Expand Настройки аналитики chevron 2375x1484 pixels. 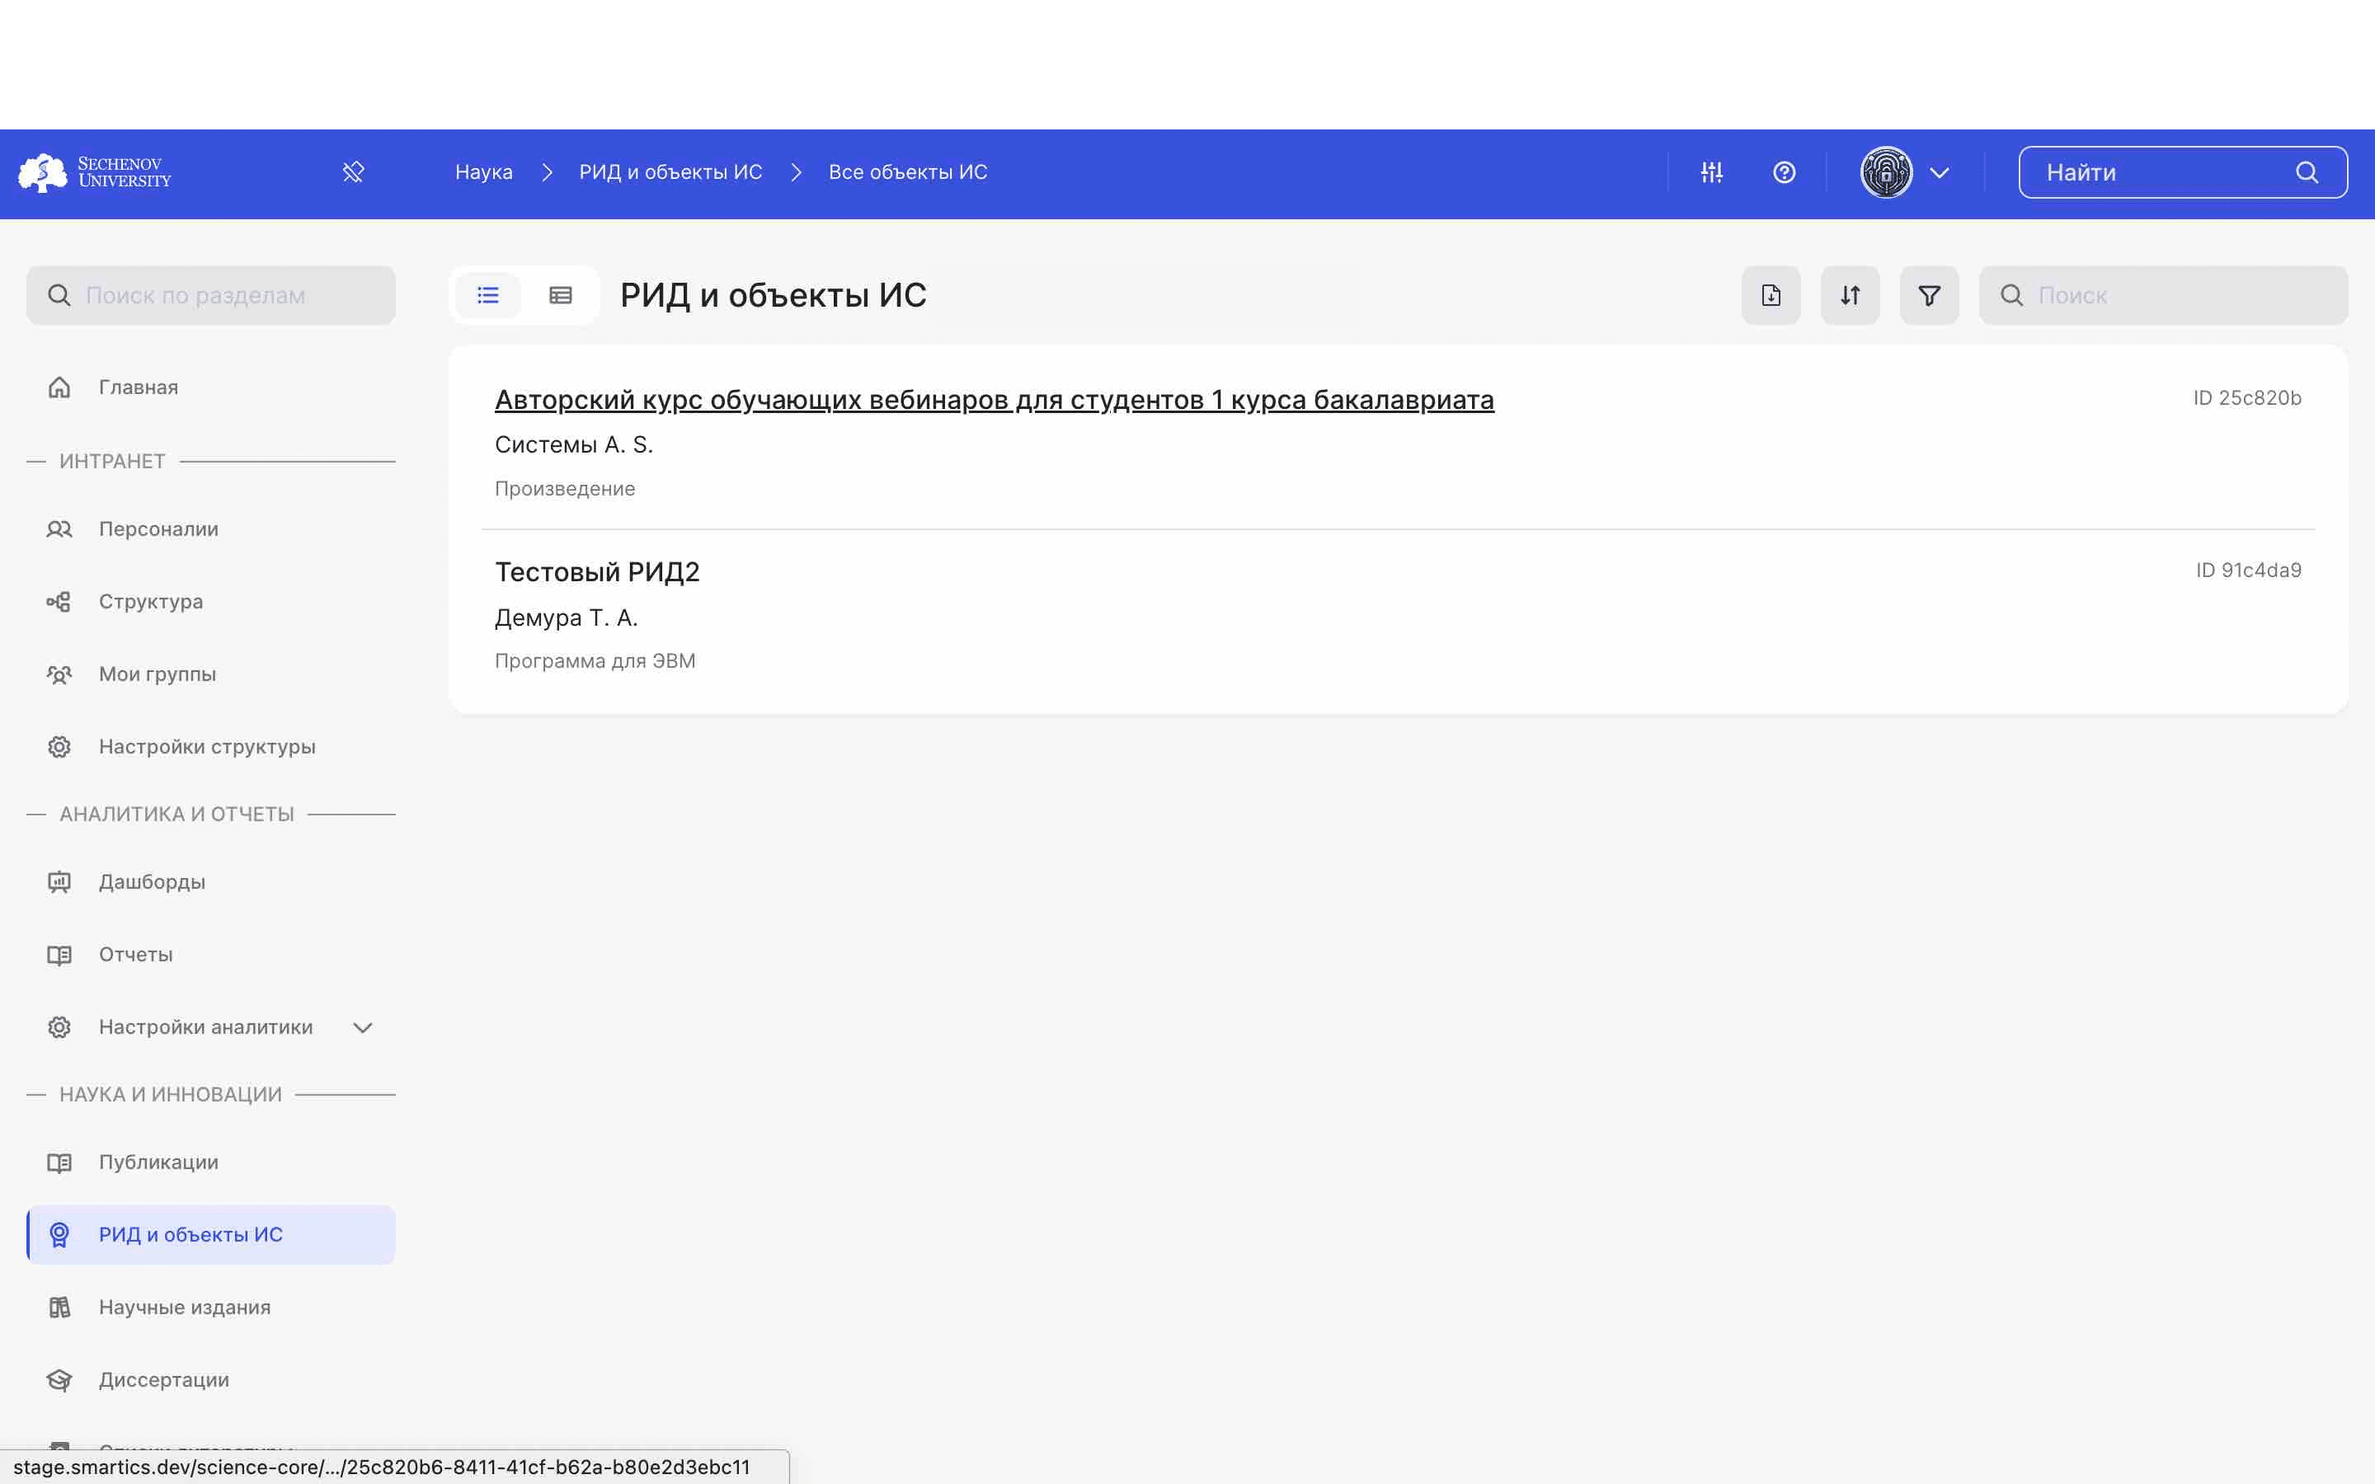[x=363, y=1027]
